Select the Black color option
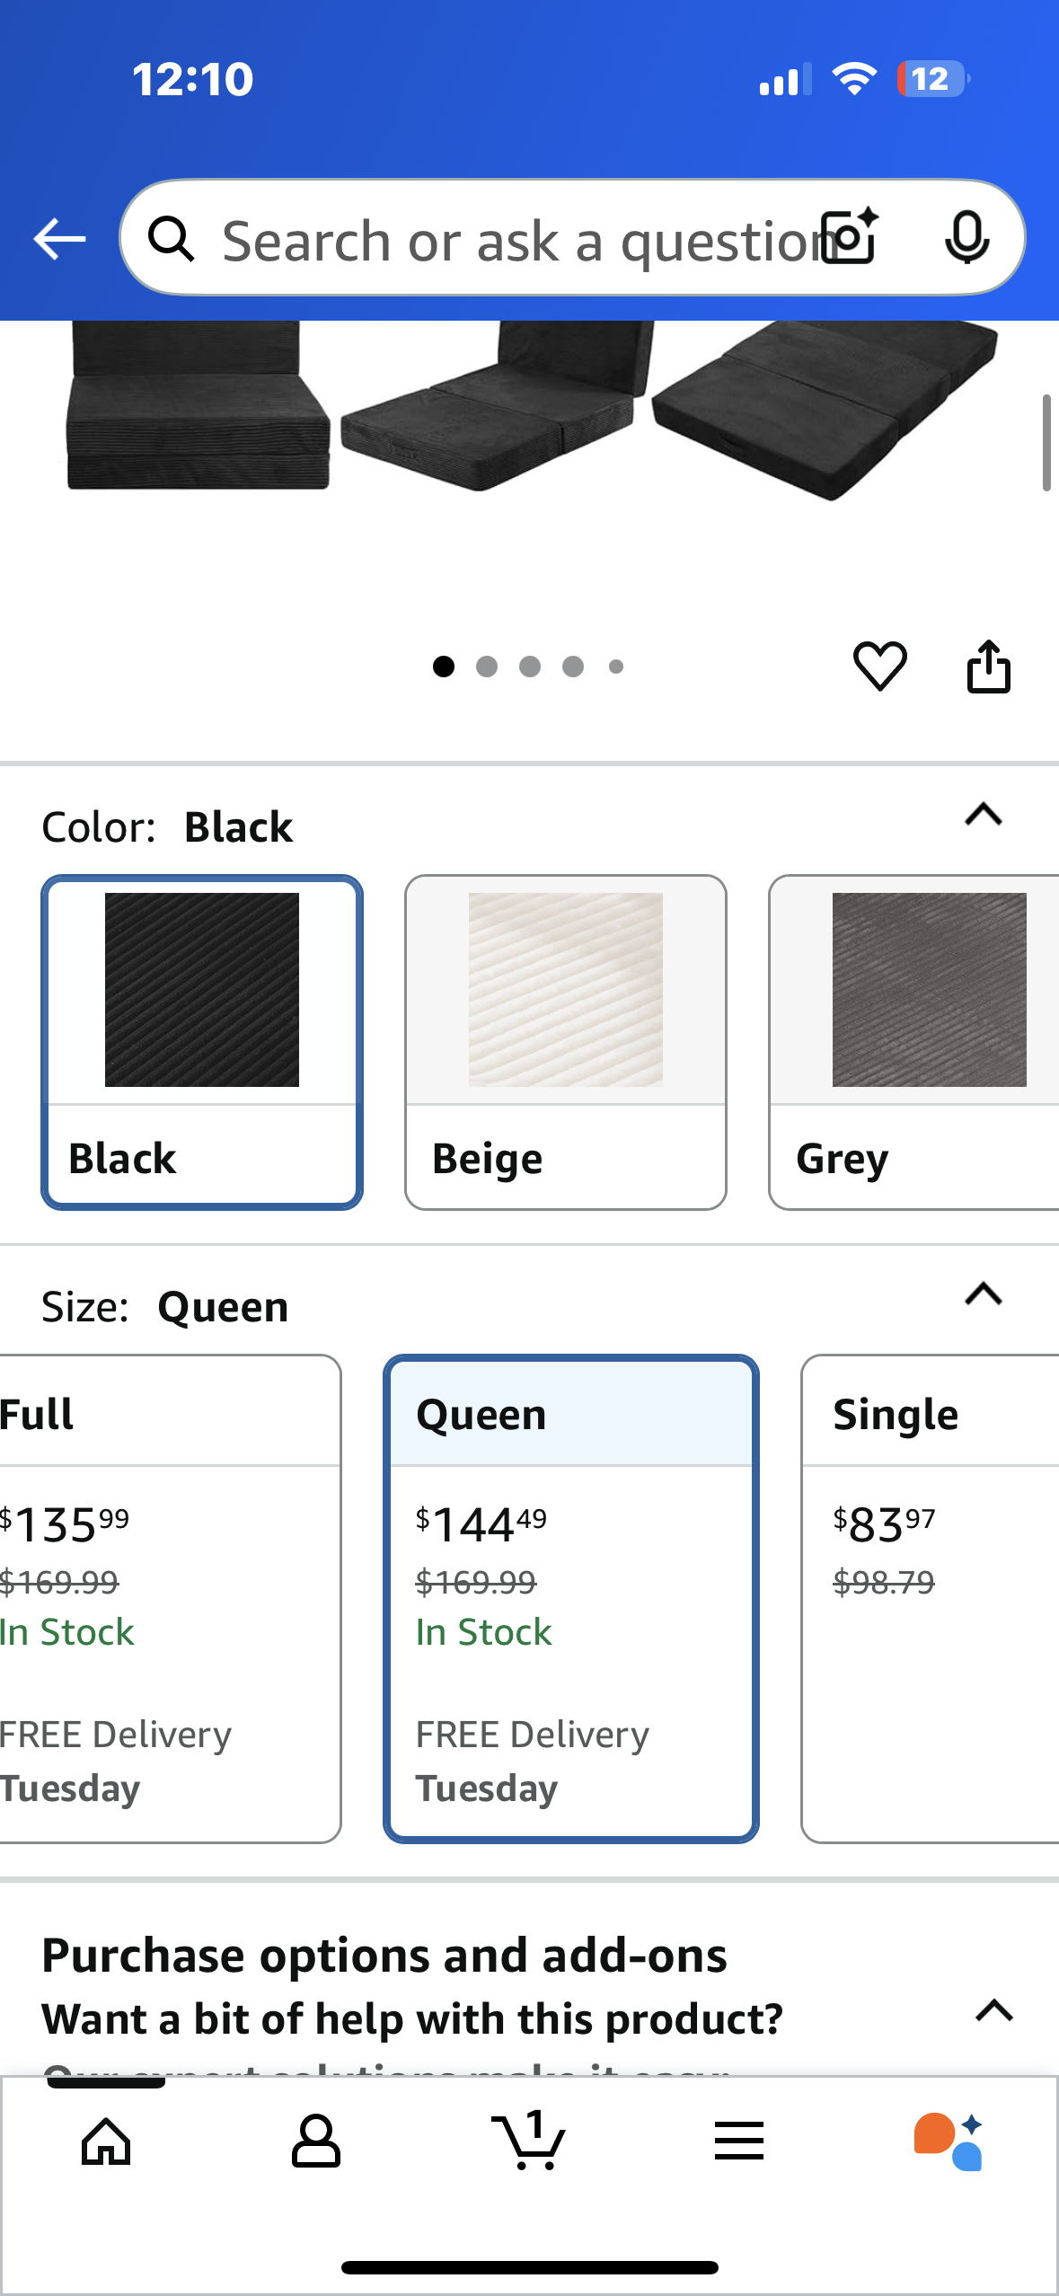This screenshot has width=1059, height=2296. [x=202, y=1042]
